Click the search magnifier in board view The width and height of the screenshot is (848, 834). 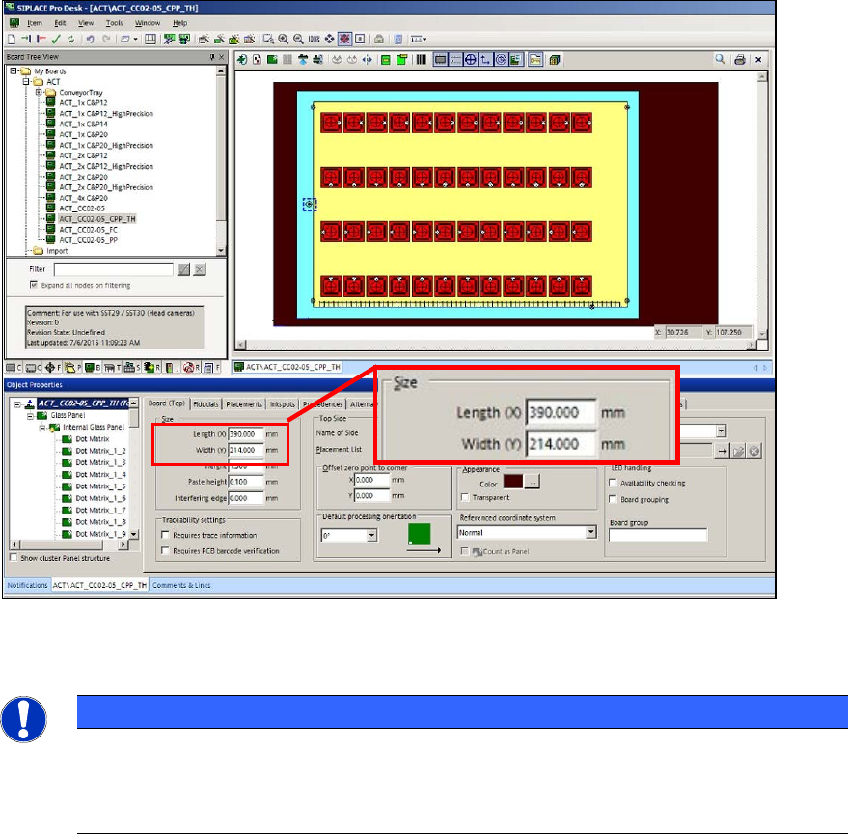720,59
